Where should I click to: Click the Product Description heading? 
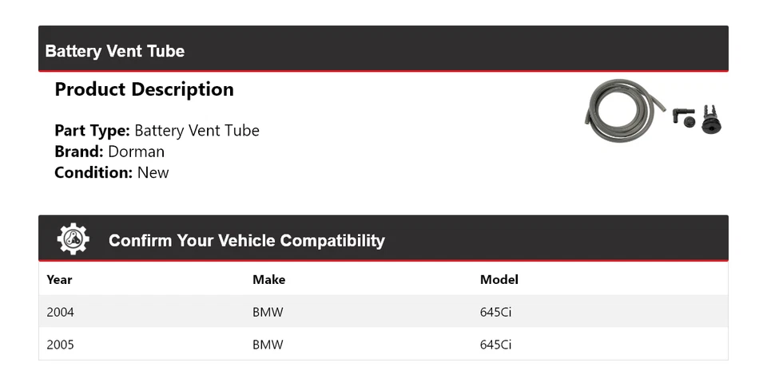[144, 89]
